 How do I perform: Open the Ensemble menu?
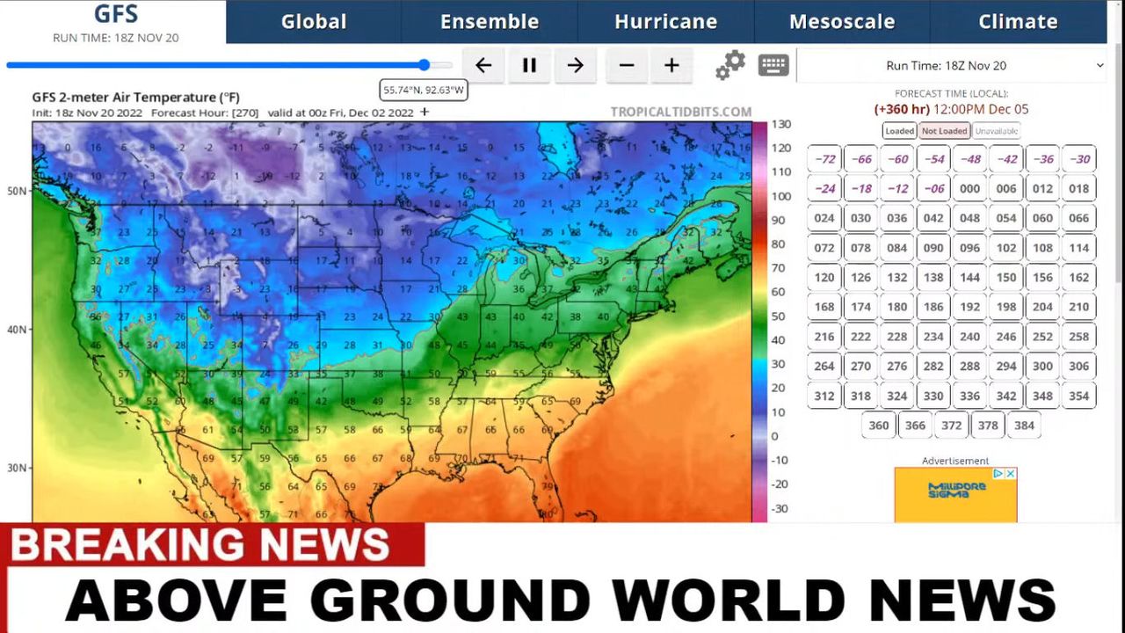coord(490,22)
